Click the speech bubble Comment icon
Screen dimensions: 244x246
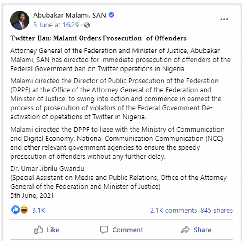point(104,230)
